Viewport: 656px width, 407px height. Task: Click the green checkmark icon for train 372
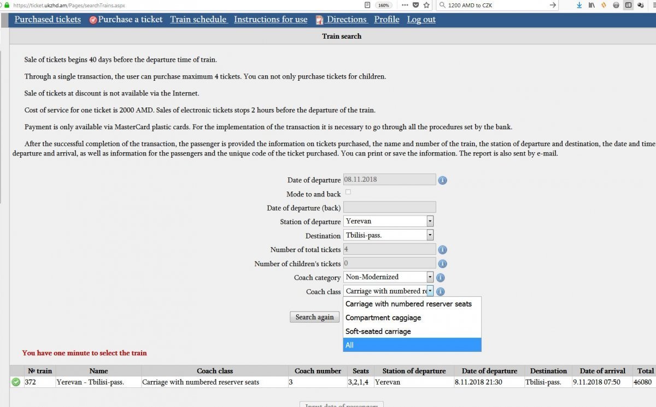pos(16,382)
